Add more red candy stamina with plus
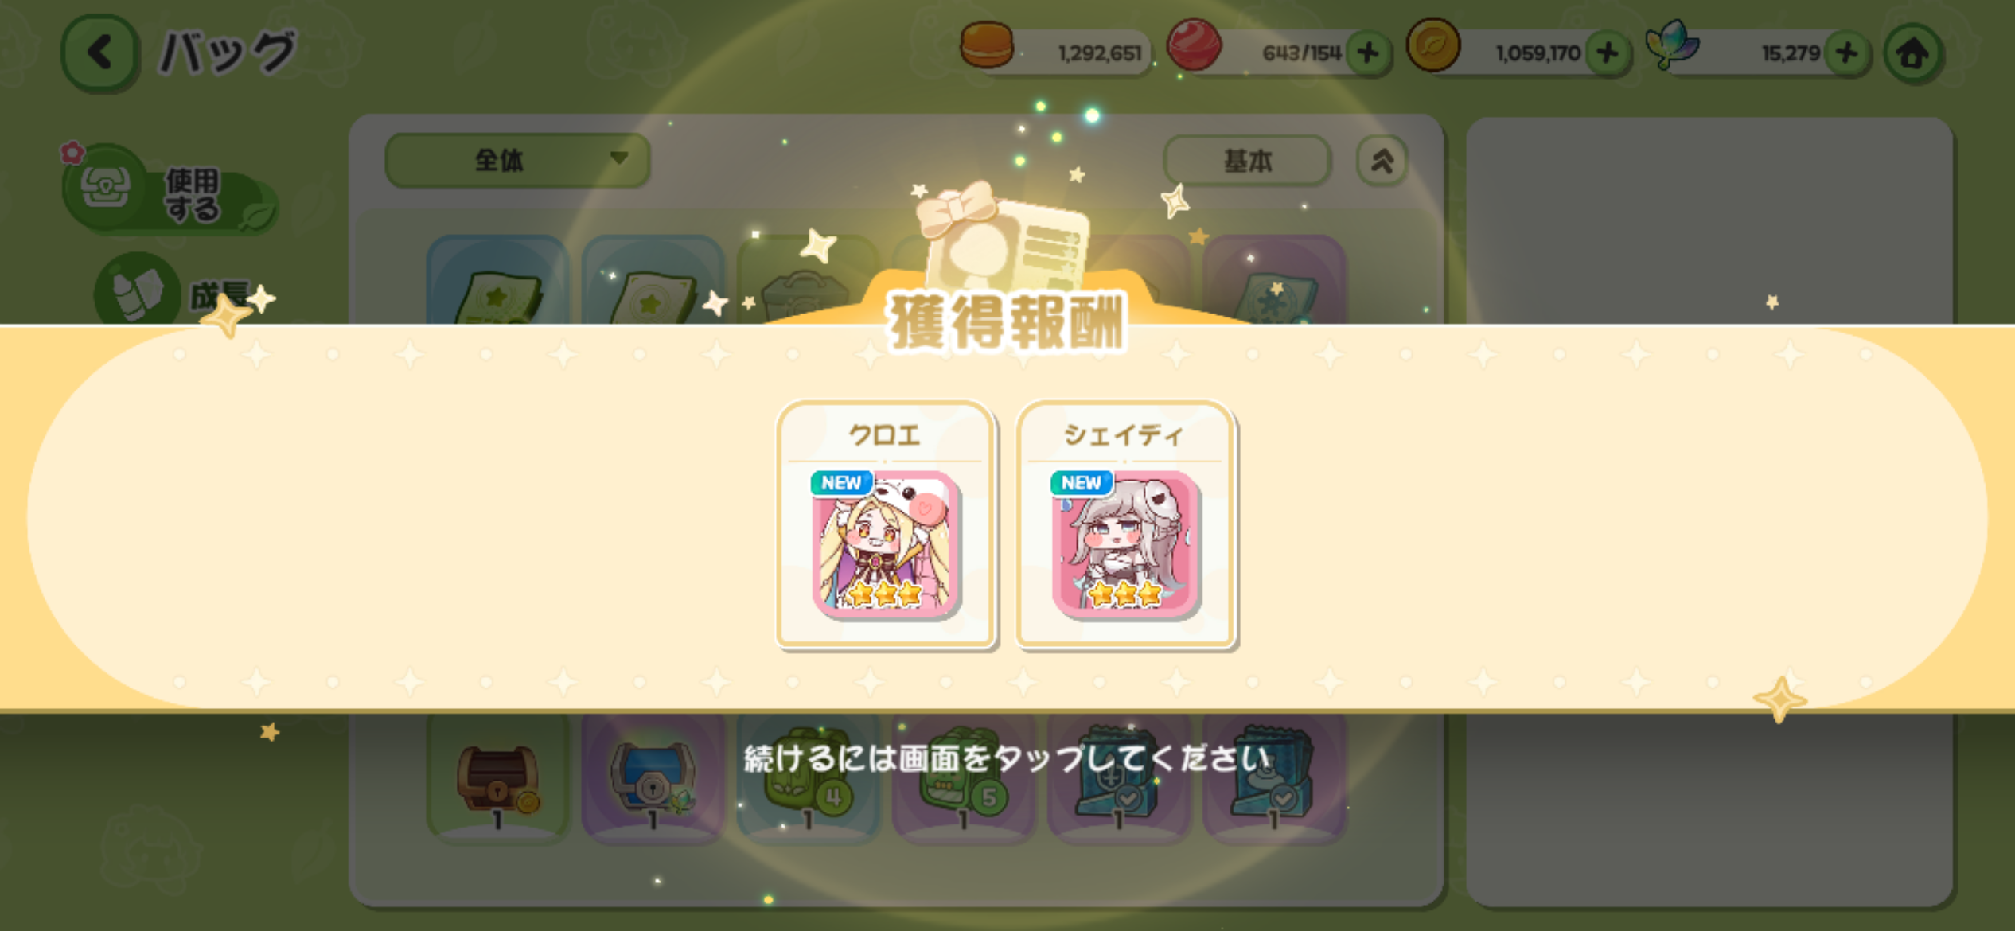 click(1368, 53)
